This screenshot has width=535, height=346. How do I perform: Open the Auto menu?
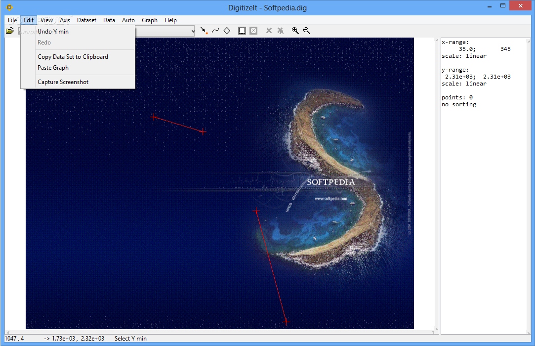[x=128, y=20]
